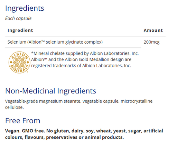This screenshot has height=145, width=177.
Task: Click the letter A at the medallion center
Action: [19, 62]
